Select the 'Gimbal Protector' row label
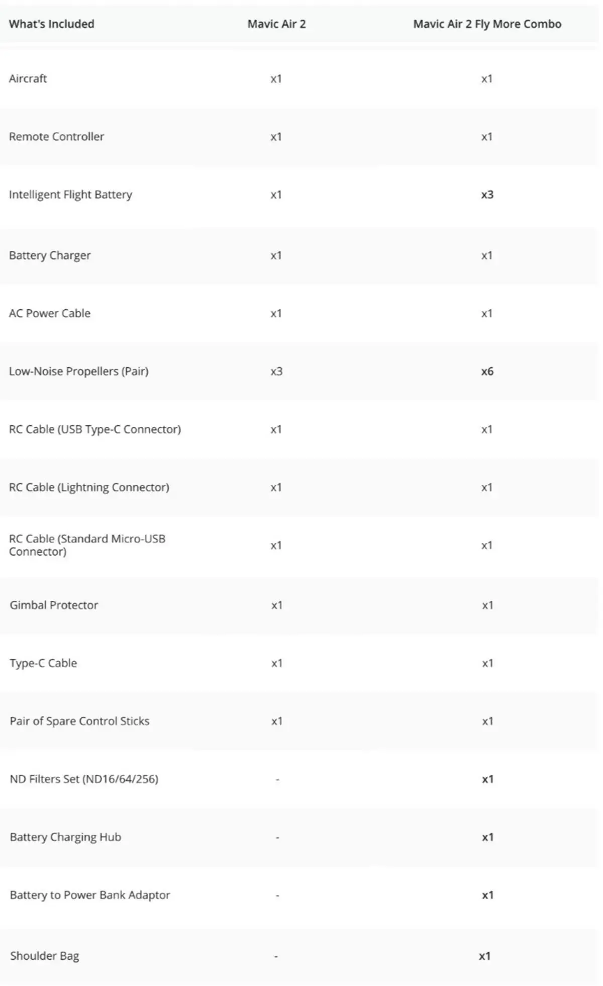 coord(54,605)
